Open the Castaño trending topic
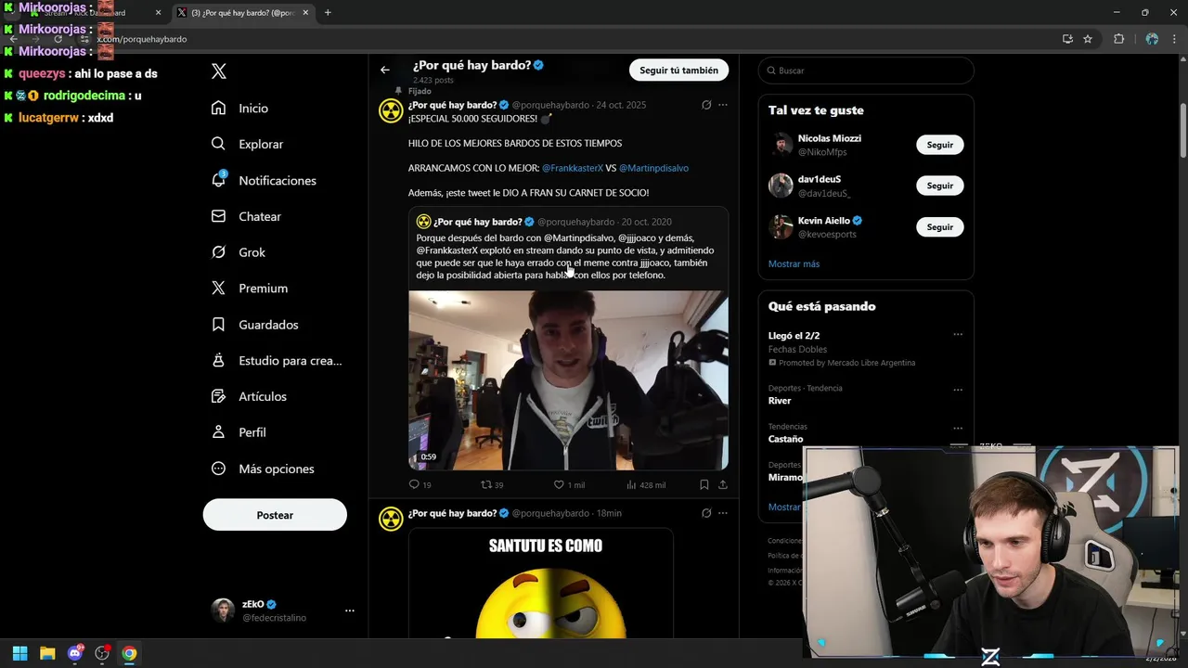Image resolution: width=1188 pixels, height=668 pixels. click(786, 439)
